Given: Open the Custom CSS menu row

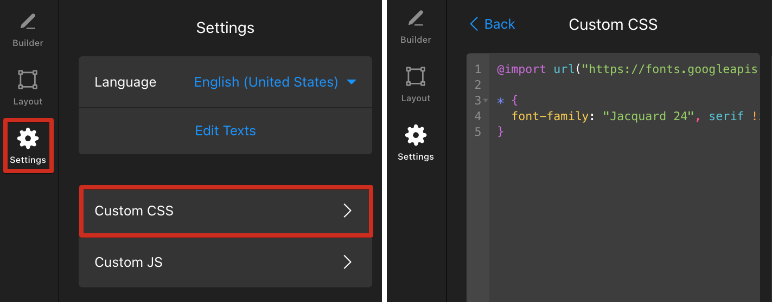Looking at the screenshot, I should coord(226,211).
